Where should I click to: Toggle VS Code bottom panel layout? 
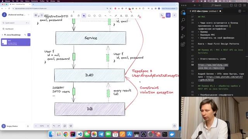click(236, 5)
